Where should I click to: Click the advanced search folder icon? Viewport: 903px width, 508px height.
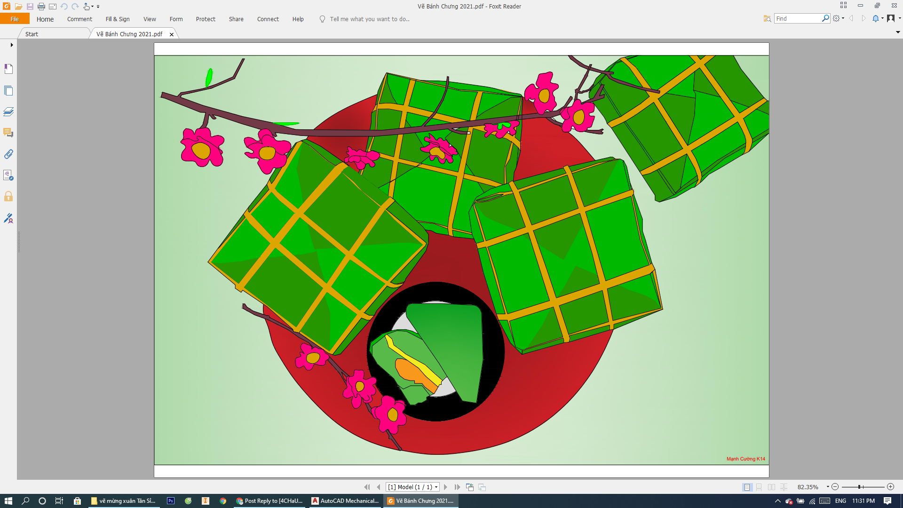(x=767, y=18)
